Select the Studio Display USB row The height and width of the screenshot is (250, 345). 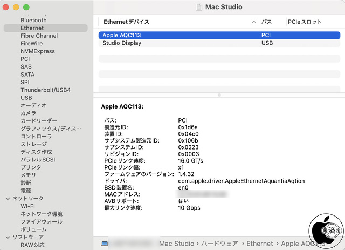[219, 43]
